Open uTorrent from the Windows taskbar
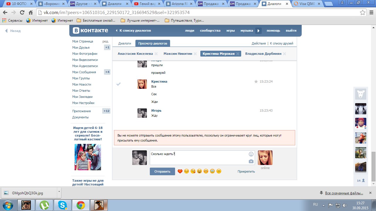The height and width of the screenshot is (211, 376). pyautogui.click(x=44, y=205)
